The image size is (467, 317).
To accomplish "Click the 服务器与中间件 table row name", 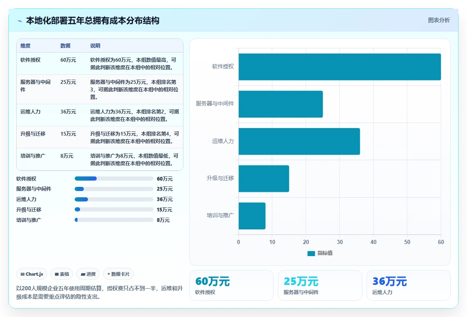I will 35,86.
